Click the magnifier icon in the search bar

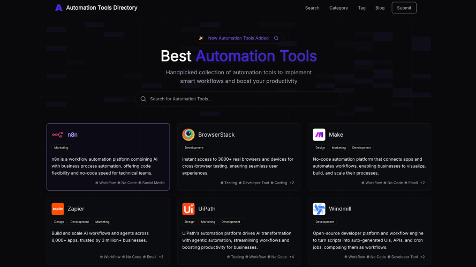(x=143, y=99)
